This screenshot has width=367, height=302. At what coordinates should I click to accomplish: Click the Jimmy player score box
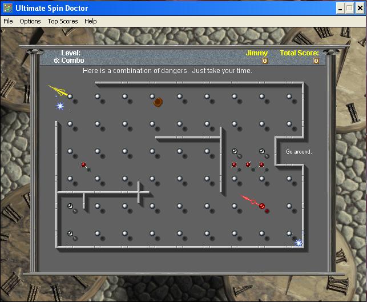(x=265, y=61)
